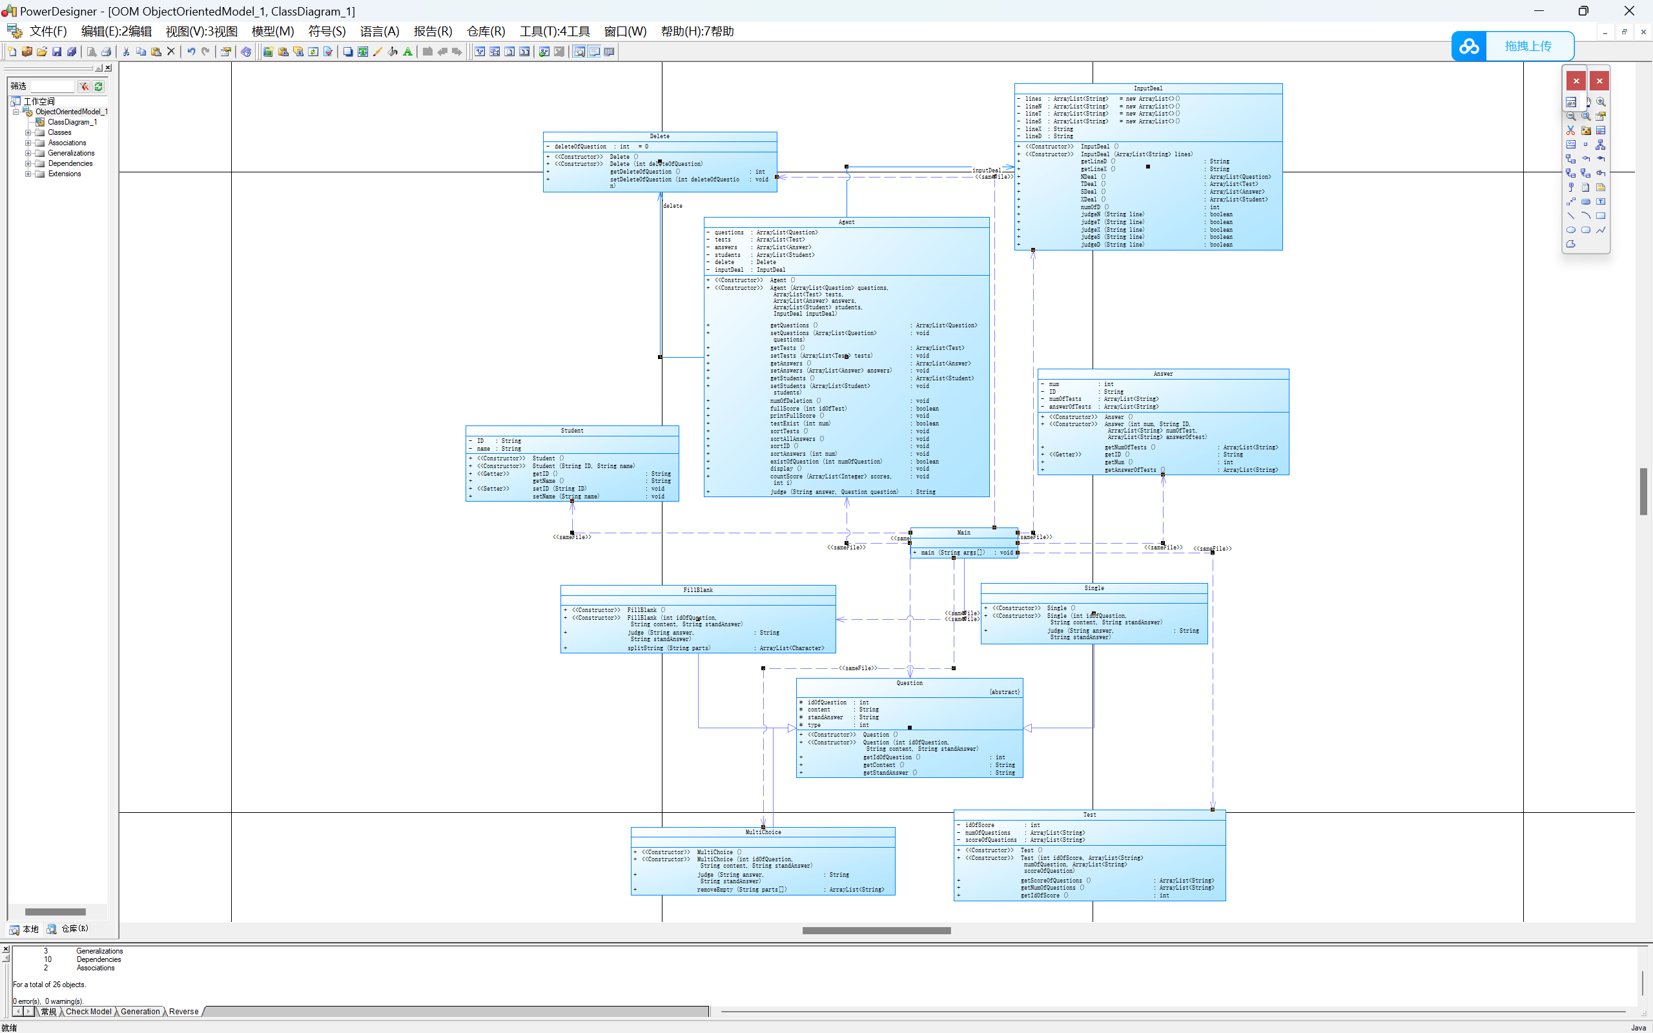The image size is (1653, 1033).
Task: Toggle the Browser view toolbar button
Action: click(x=579, y=52)
